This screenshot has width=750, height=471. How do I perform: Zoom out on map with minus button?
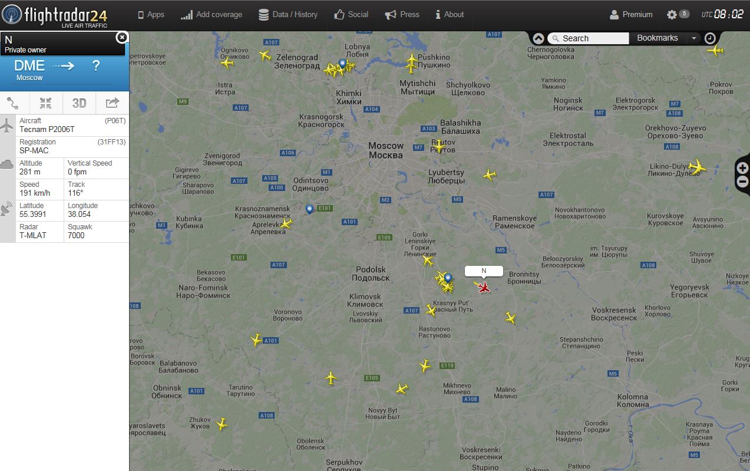pyautogui.click(x=743, y=182)
